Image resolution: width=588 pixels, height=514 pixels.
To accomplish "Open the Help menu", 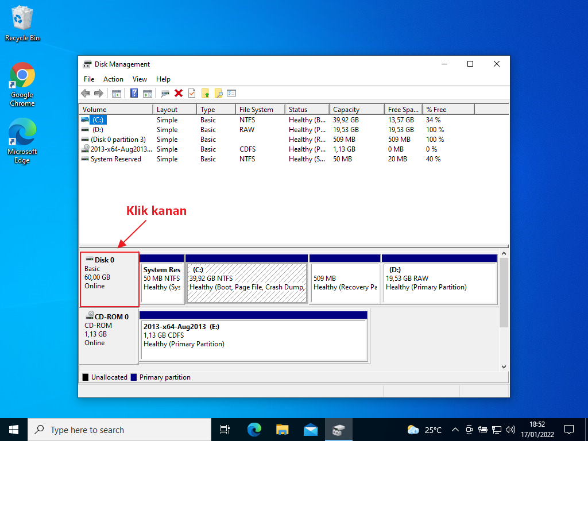I will [163, 79].
